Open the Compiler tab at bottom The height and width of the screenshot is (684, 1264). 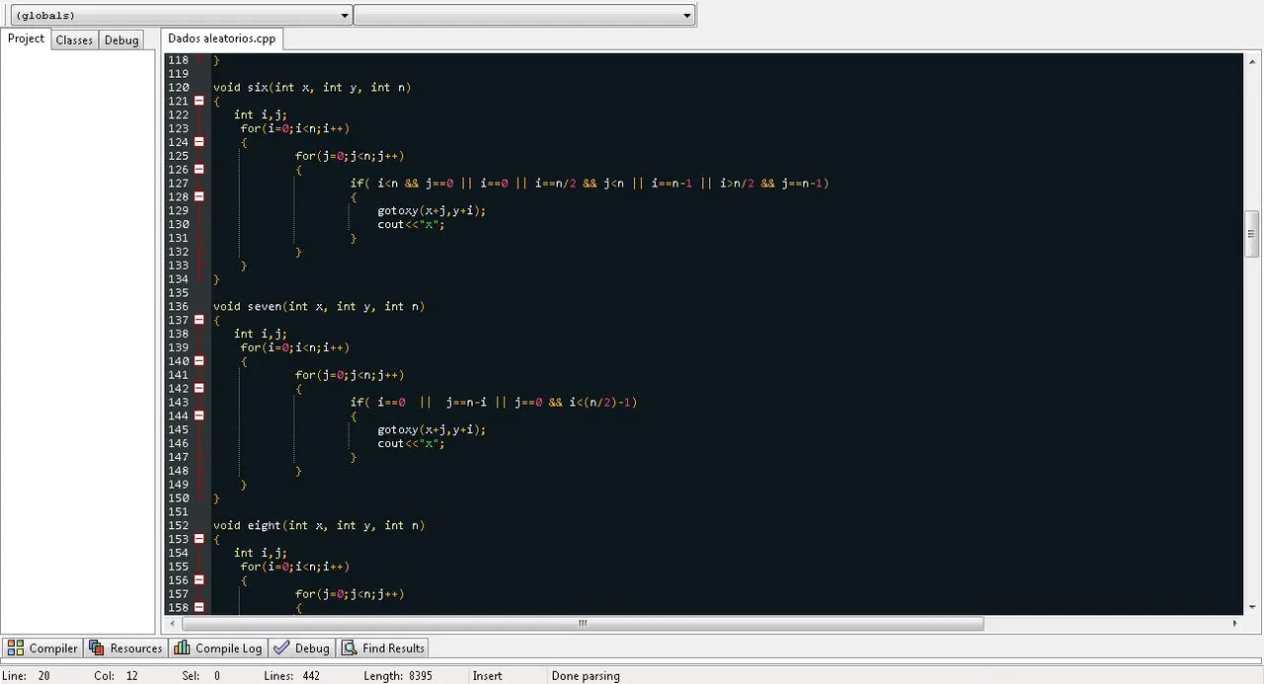[x=42, y=647]
